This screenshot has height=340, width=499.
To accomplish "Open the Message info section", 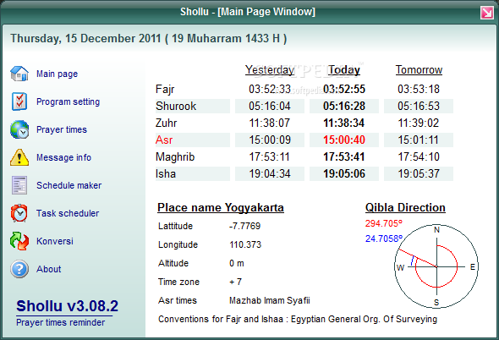I will pos(63,157).
